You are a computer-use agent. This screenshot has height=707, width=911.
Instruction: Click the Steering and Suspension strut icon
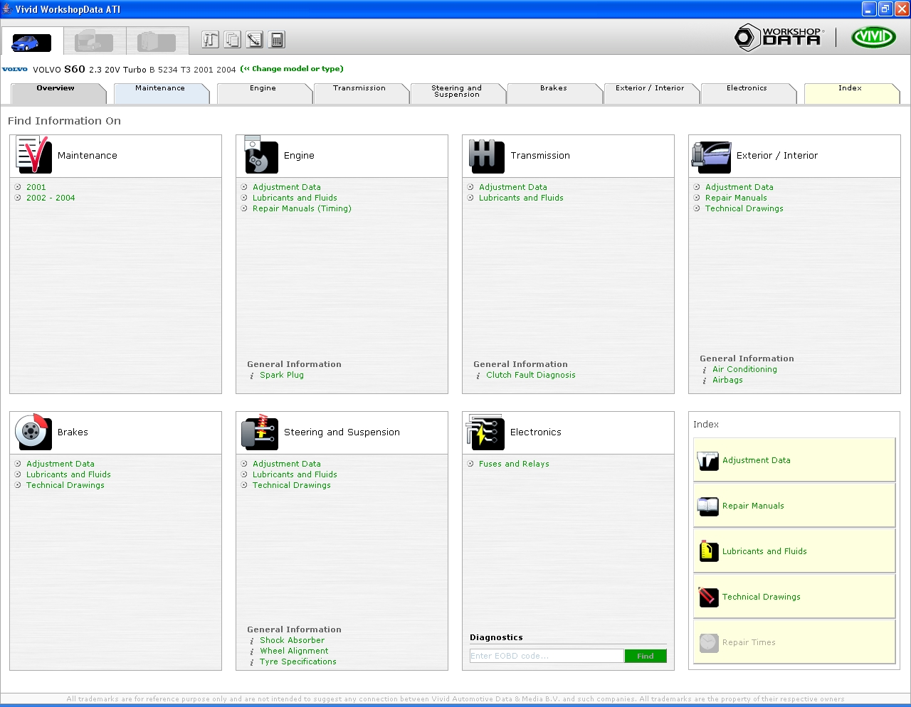point(260,432)
